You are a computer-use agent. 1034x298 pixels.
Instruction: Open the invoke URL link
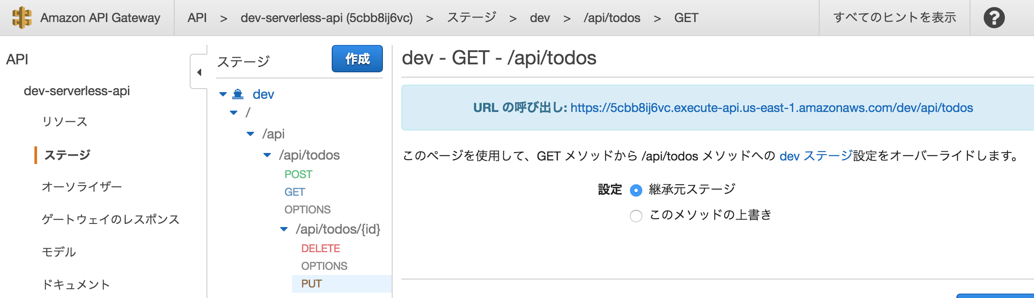click(772, 108)
